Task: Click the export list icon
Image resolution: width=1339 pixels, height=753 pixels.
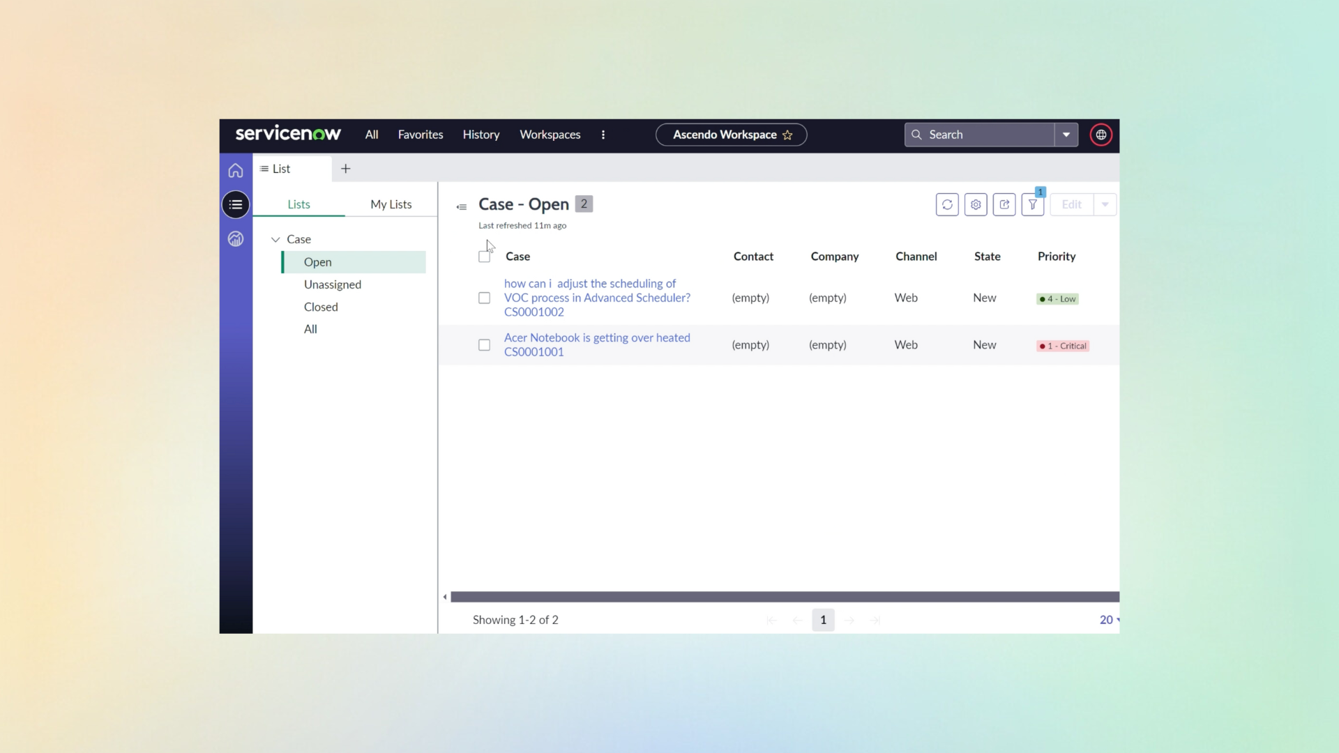Action: 1004,204
